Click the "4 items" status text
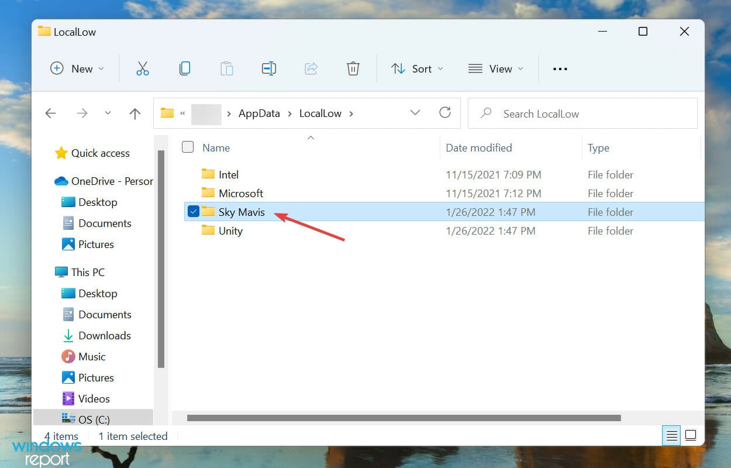This screenshot has width=731, height=468. coord(61,436)
